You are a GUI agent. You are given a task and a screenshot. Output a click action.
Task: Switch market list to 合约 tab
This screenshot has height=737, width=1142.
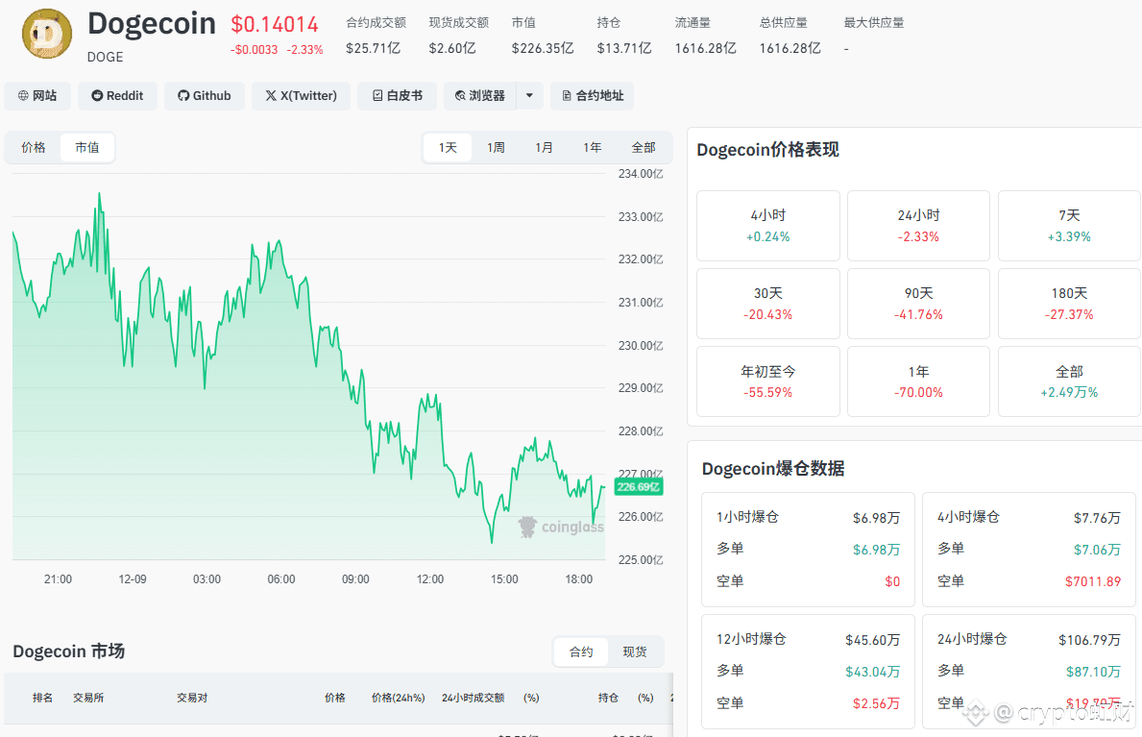pos(580,651)
